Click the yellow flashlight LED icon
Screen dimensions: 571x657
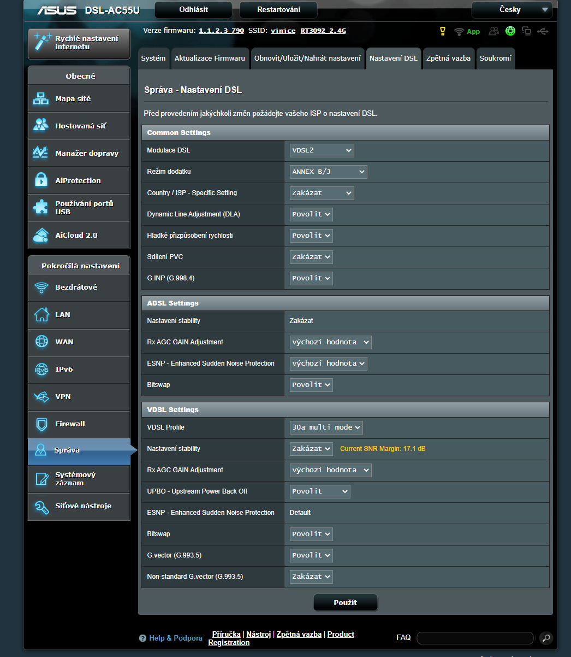443,31
